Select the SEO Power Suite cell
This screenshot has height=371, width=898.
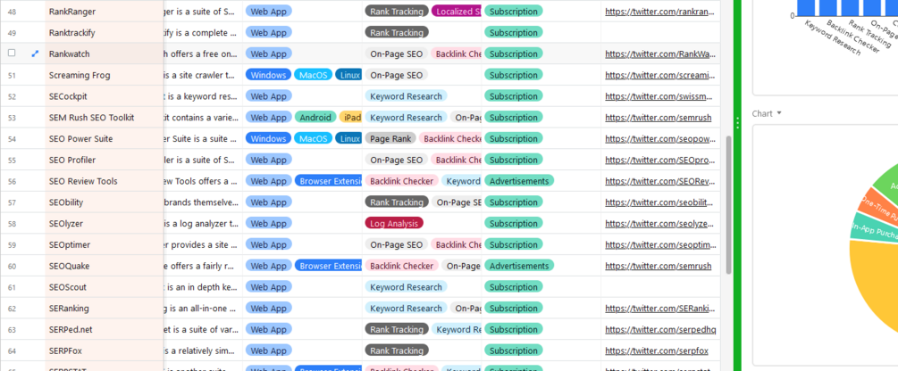coord(105,138)
